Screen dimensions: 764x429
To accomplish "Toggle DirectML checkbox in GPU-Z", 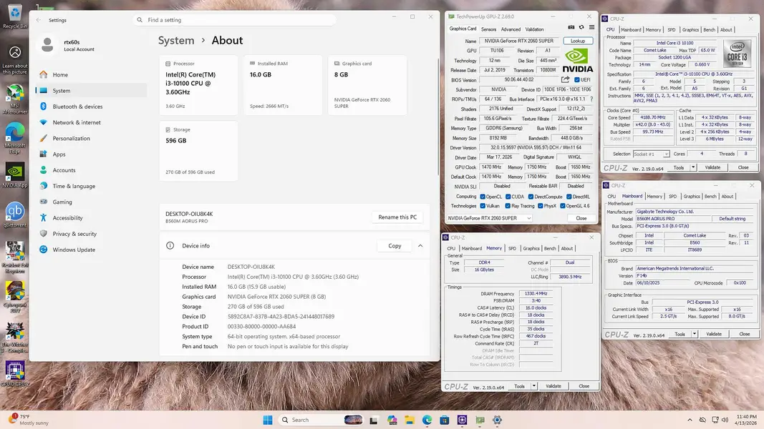I will pyautogui.click(x=569, y=197).
